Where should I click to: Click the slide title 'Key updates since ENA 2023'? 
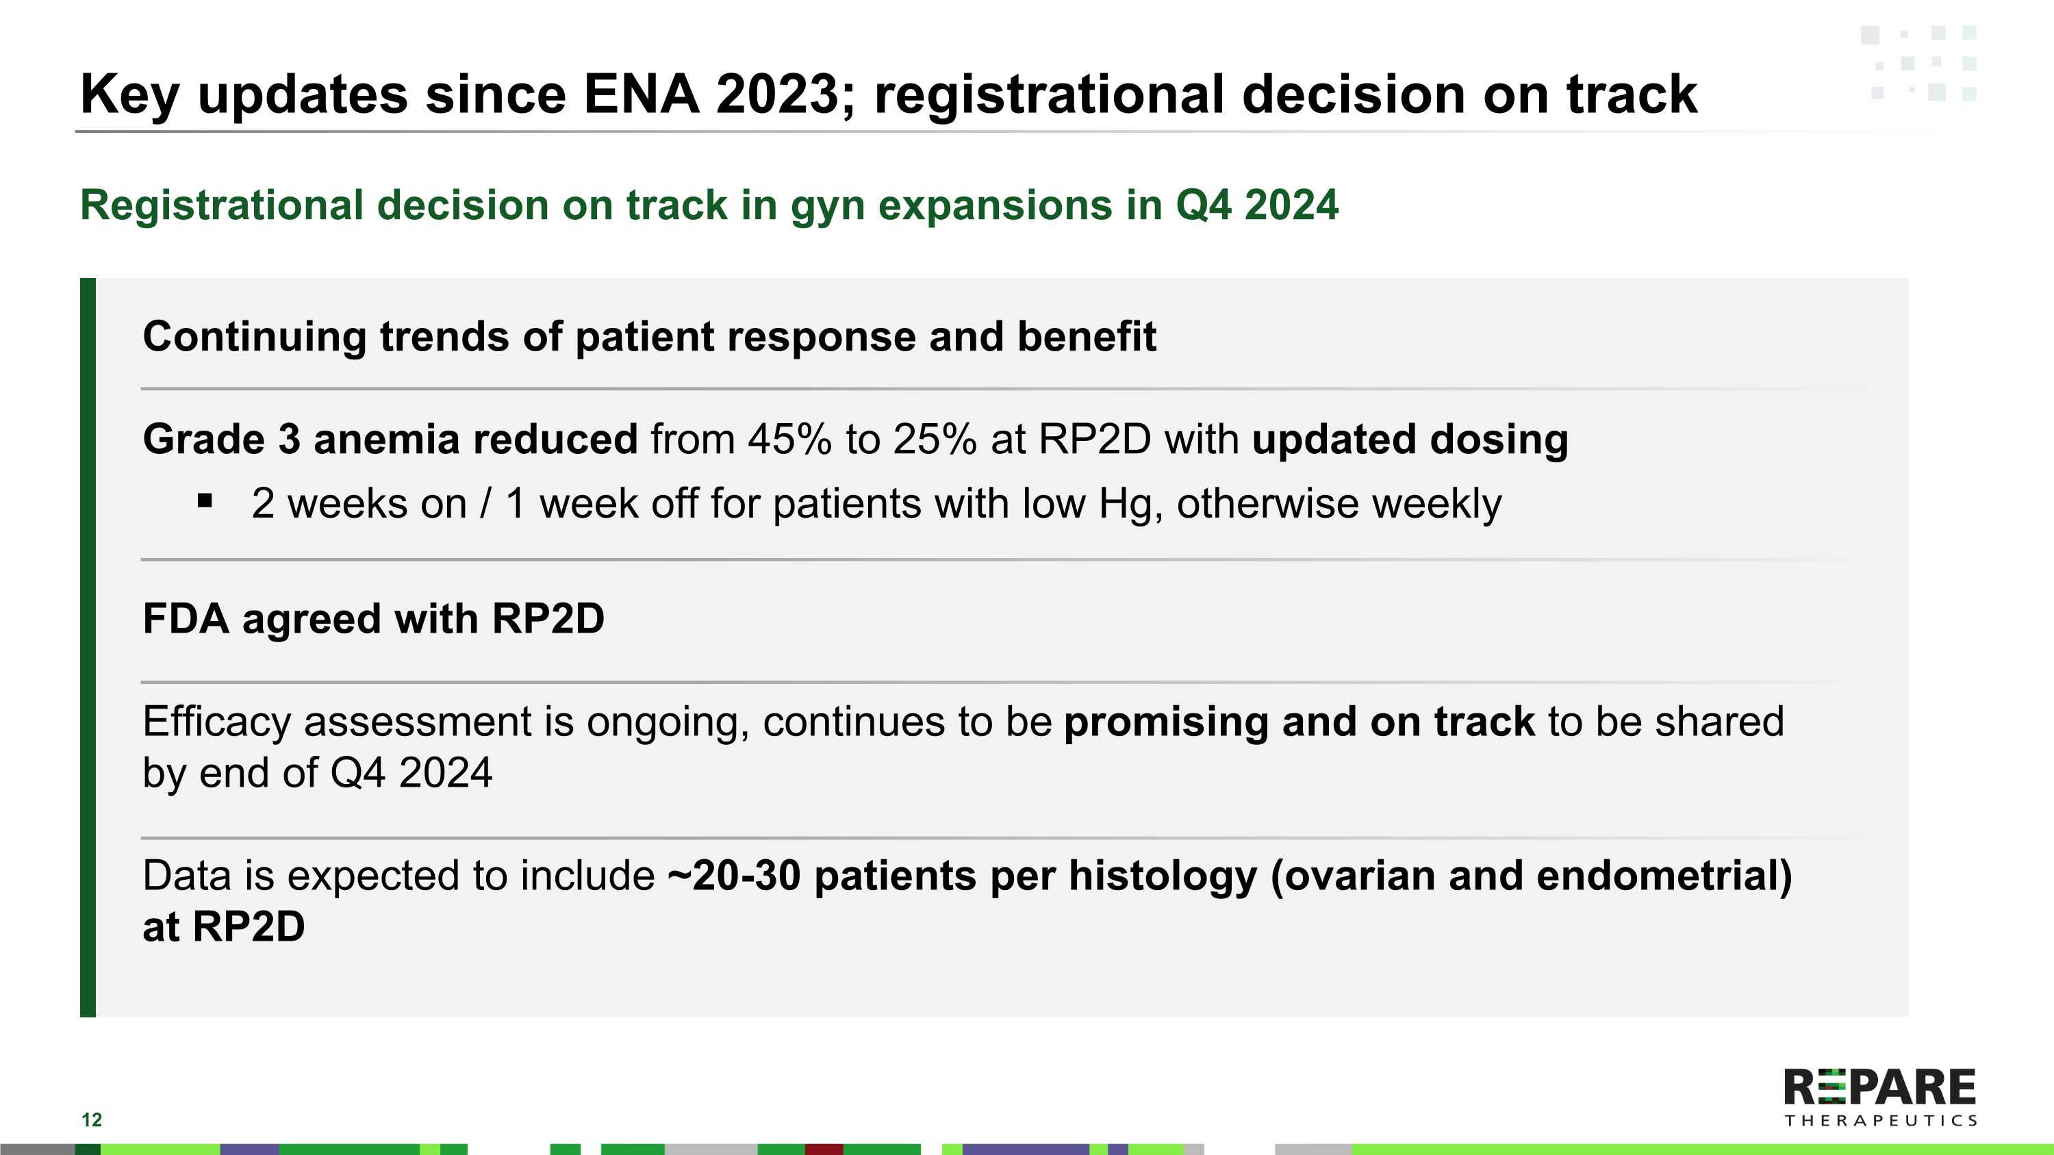click(x=888, y=95)
